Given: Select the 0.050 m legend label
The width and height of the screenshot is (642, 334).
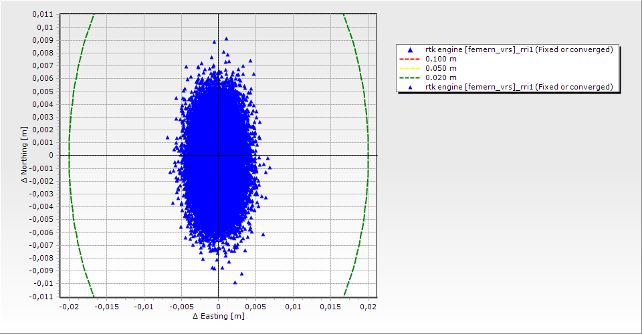Looking at the screenshot, I should coord(441,69).
